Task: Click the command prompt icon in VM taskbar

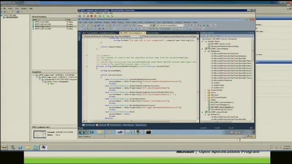Action: 148,133
